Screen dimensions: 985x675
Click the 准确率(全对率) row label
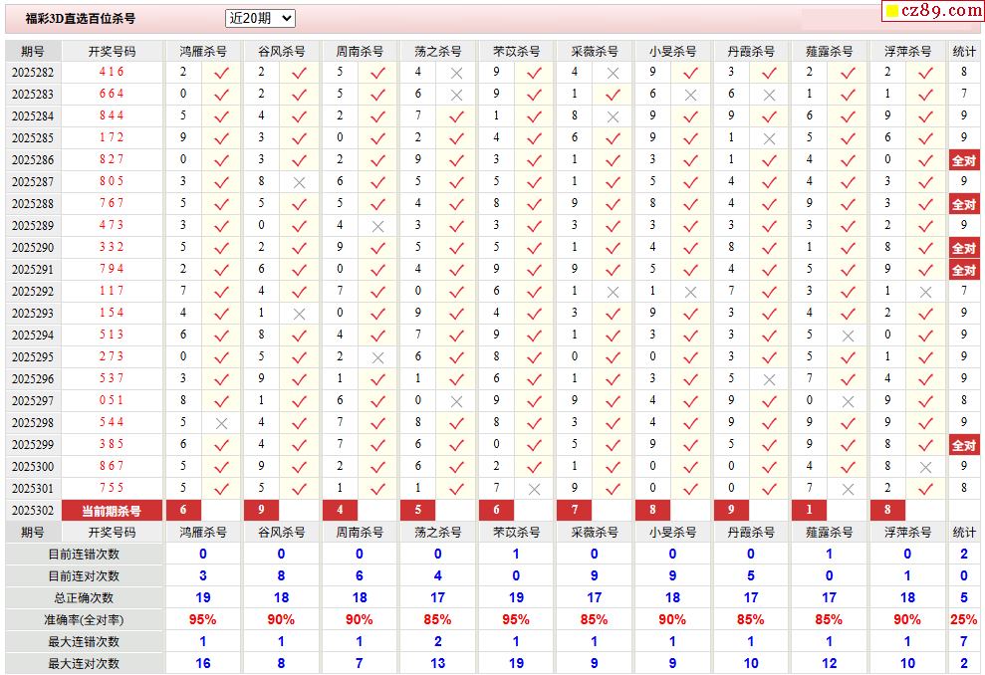coord(85,620)
